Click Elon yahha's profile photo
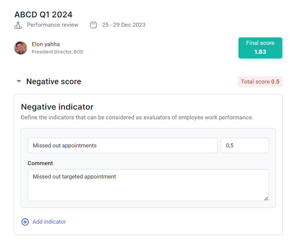Viewport: 289px width, 240px height. pyautogui.click(x=20, y=48)
